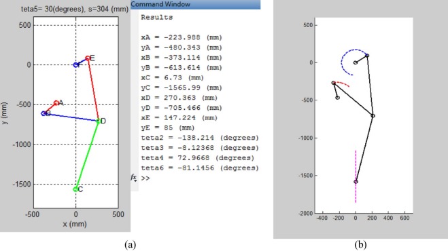448x251 pixels.
Task: Select the 'yB = -613.614 (mm)' line
Action: point(182,68)
